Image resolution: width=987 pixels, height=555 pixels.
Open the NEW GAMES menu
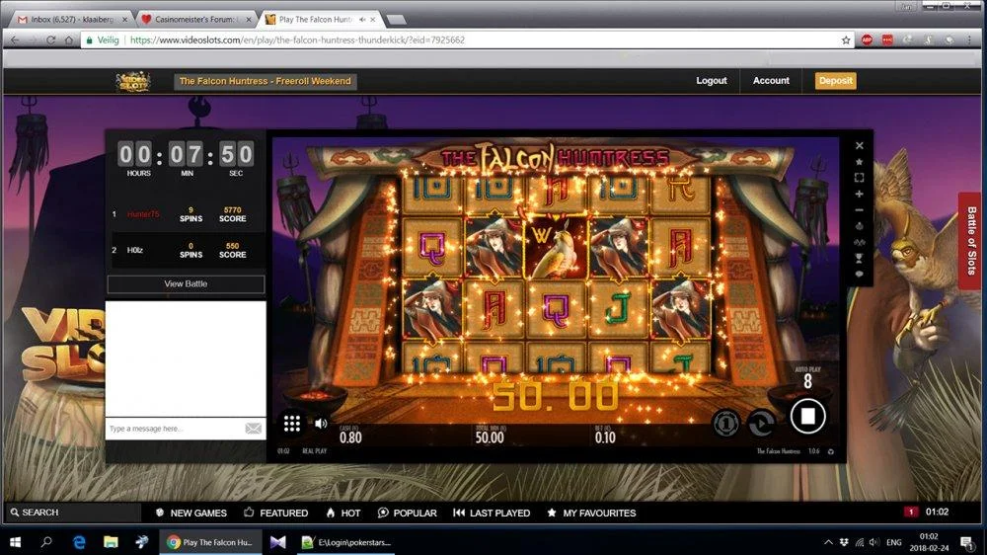coord(191,513)
